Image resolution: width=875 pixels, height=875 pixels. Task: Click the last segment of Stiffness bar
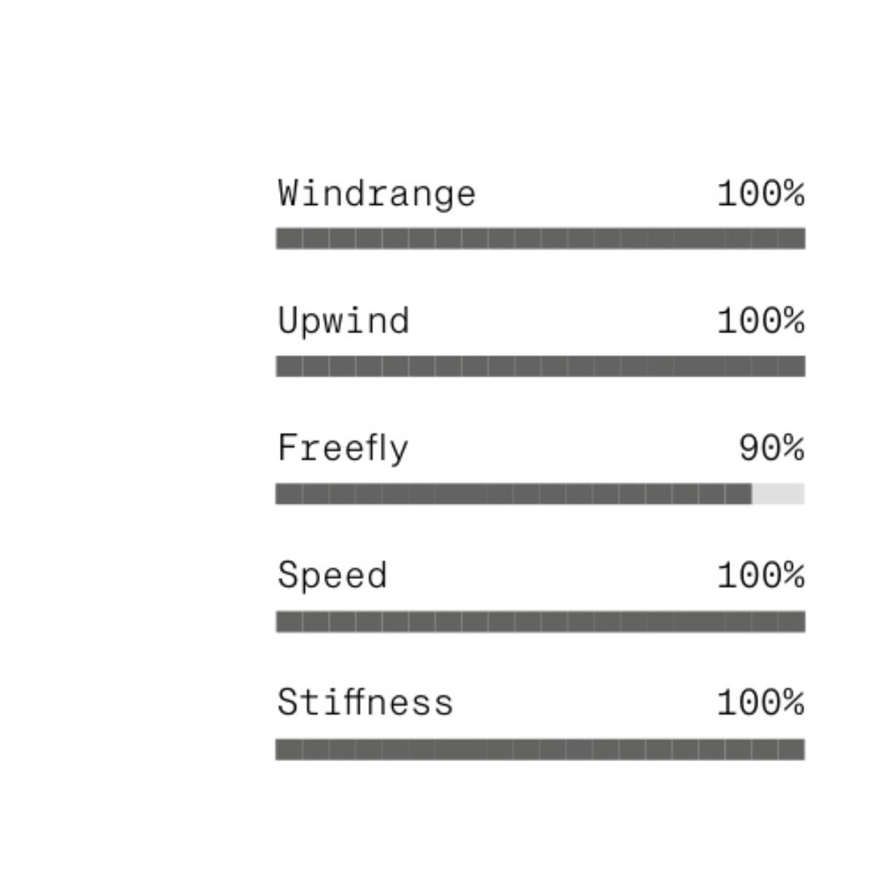point(792,750)
